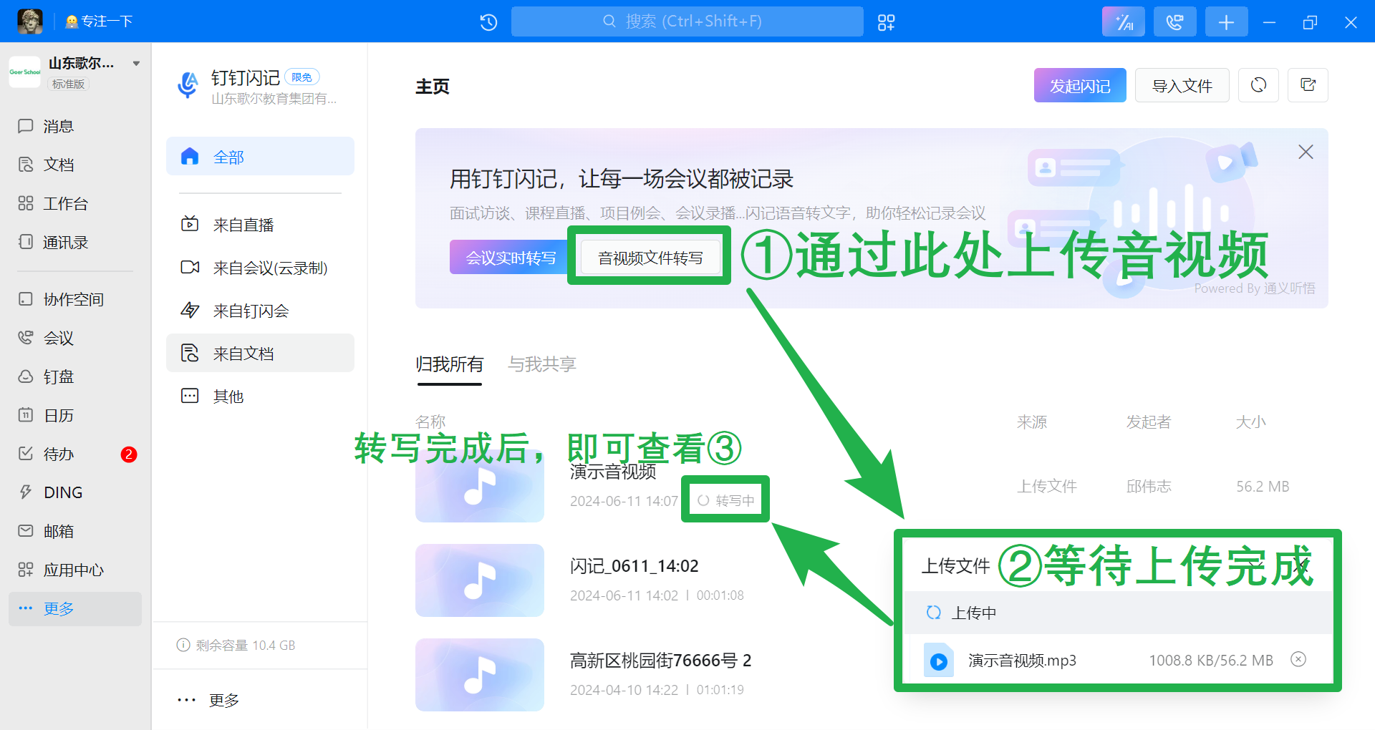Close the 钉钉闪记 promo banner
This screenshot has width=1375, height=730.
point(1306,152)
